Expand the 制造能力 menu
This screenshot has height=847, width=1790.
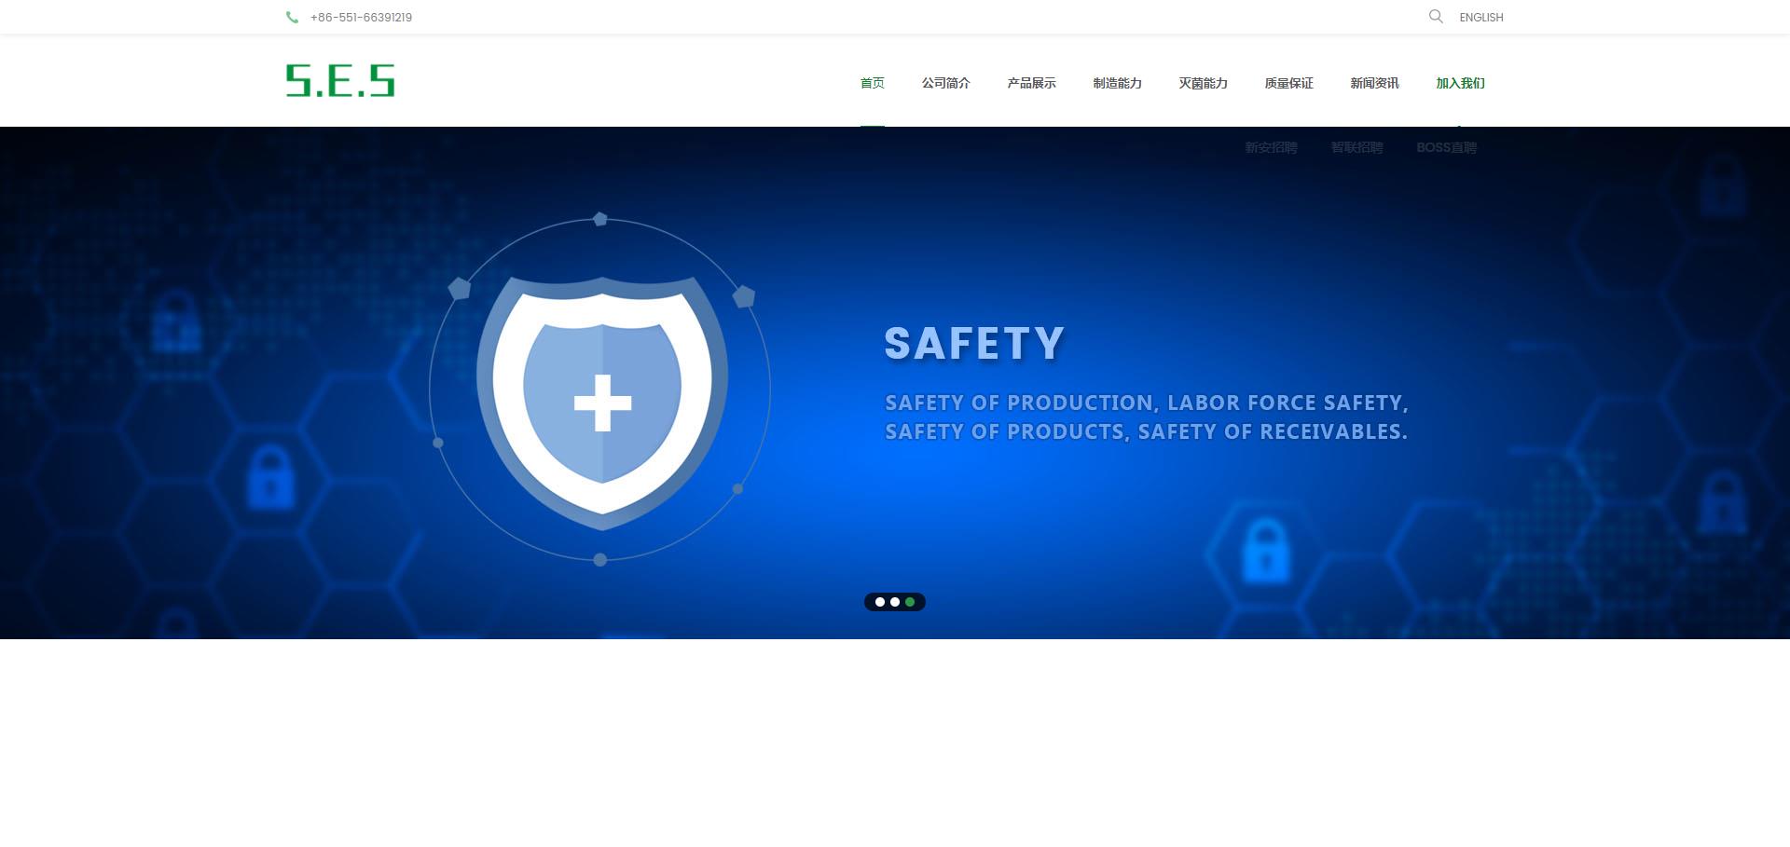coord(1118,83)
